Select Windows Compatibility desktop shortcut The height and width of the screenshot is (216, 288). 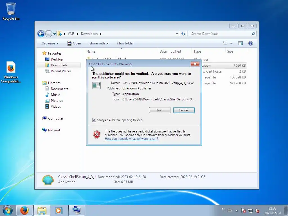pos(11,72)
